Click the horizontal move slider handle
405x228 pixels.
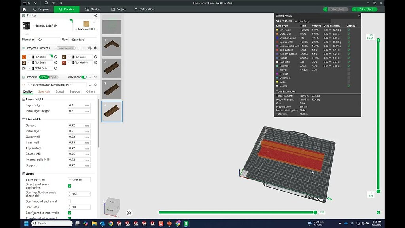[315, 212]
